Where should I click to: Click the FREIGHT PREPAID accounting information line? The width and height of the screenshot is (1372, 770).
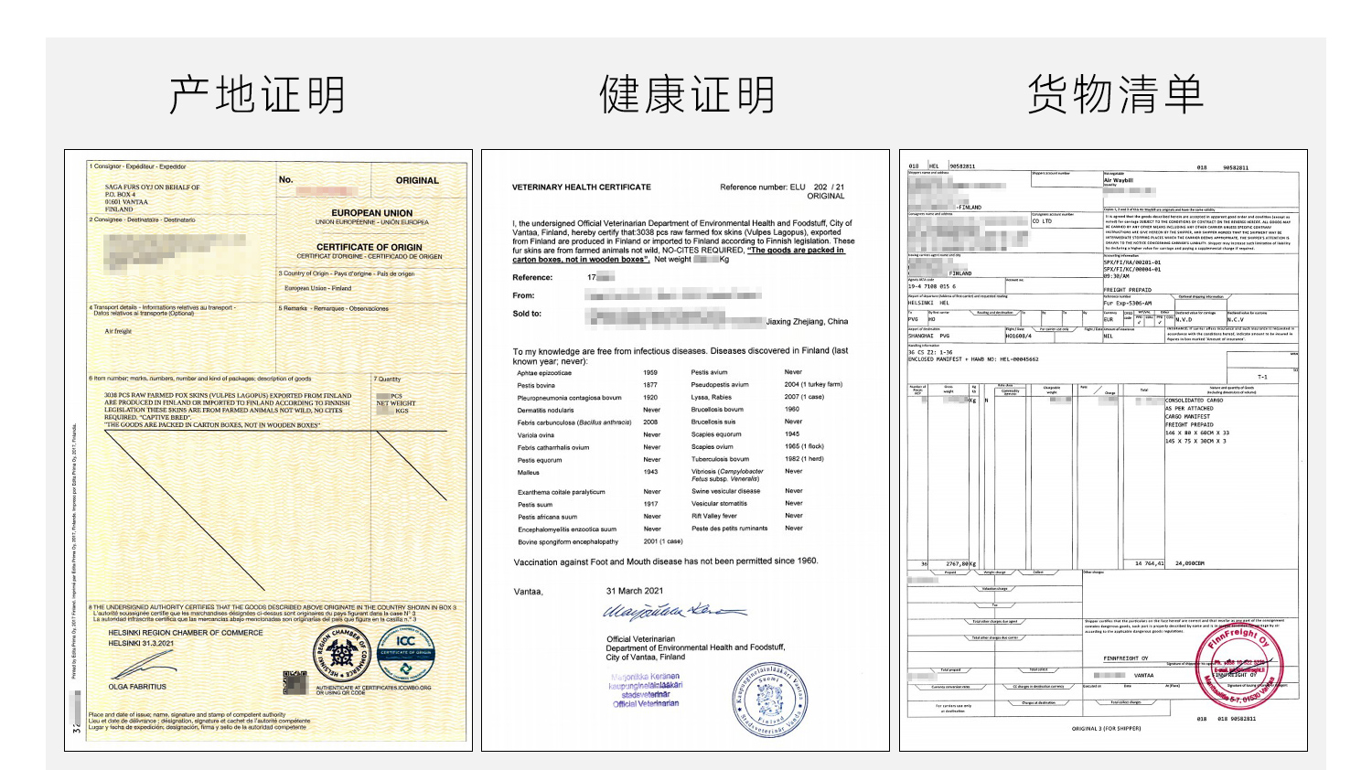coord(1128,290)
